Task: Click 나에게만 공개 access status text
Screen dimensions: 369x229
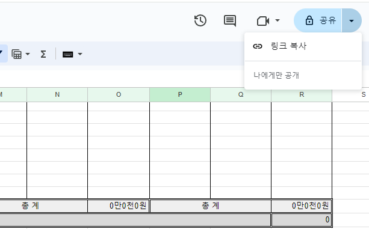Action: [x=276, y=75]
